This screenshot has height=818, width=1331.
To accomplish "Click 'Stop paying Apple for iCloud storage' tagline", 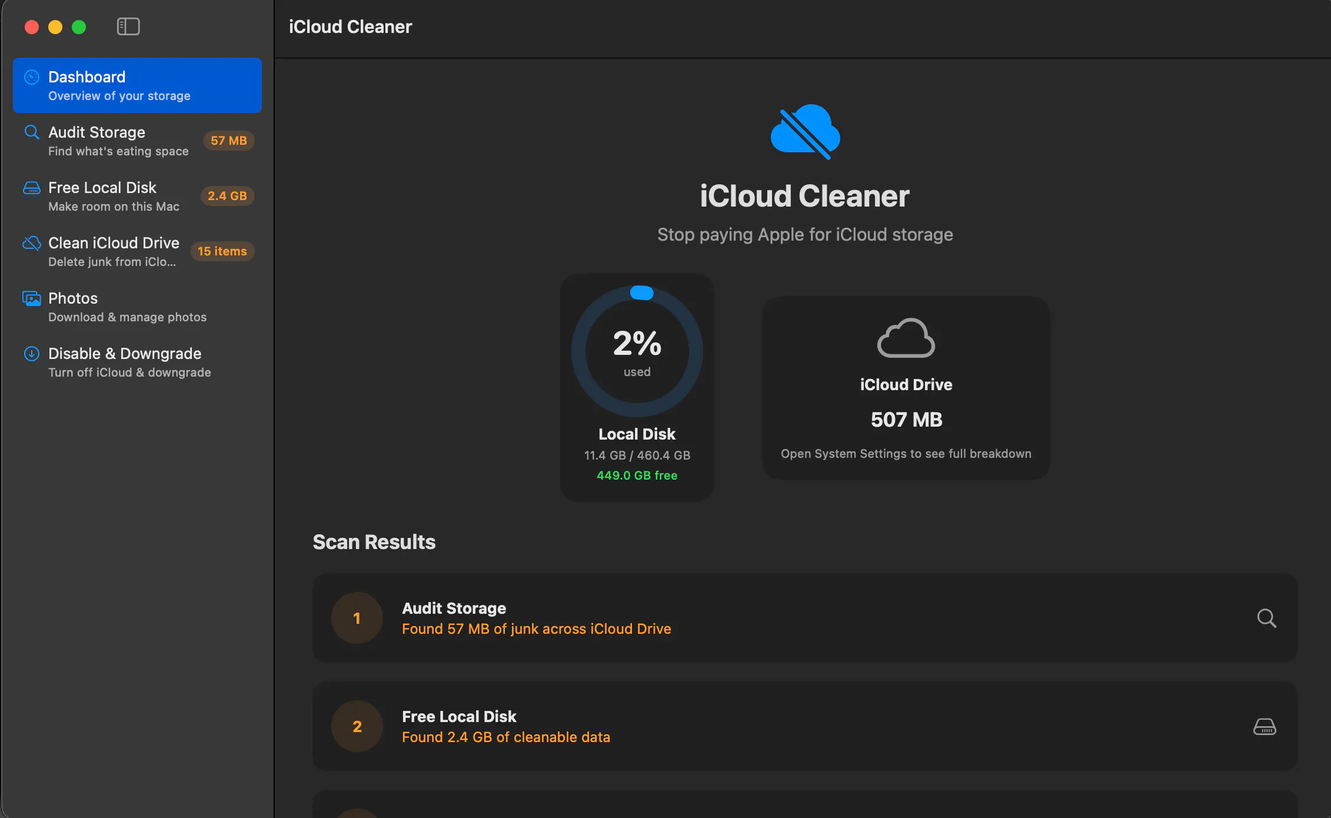I will click(805, 235).
